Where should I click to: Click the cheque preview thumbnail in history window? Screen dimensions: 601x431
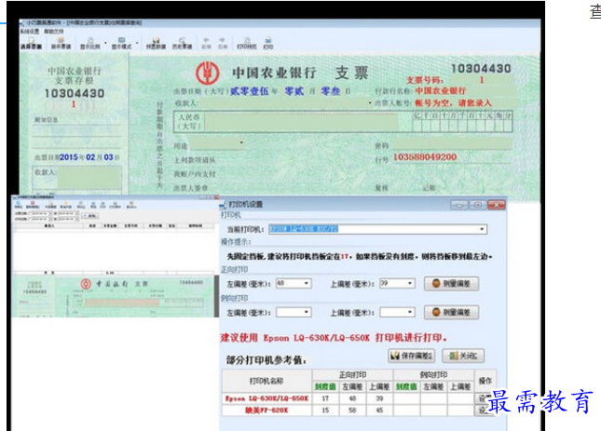(115, 296)
